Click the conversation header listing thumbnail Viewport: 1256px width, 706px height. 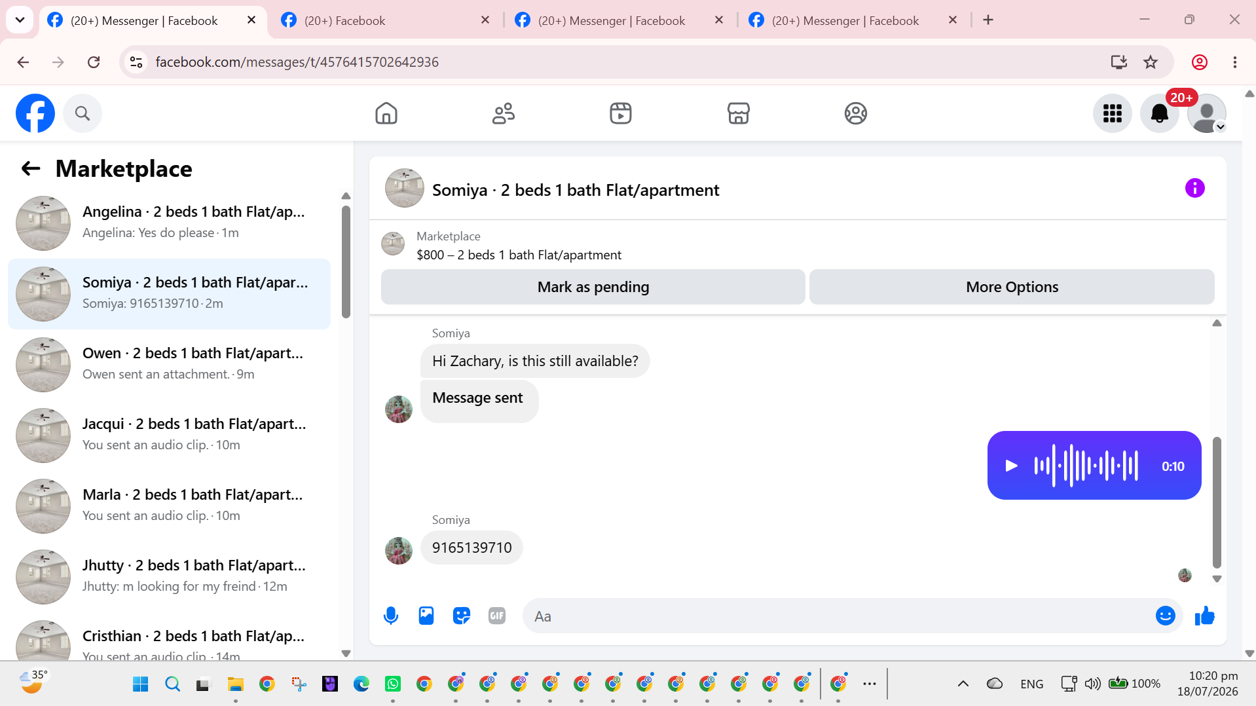click(405, 188)
